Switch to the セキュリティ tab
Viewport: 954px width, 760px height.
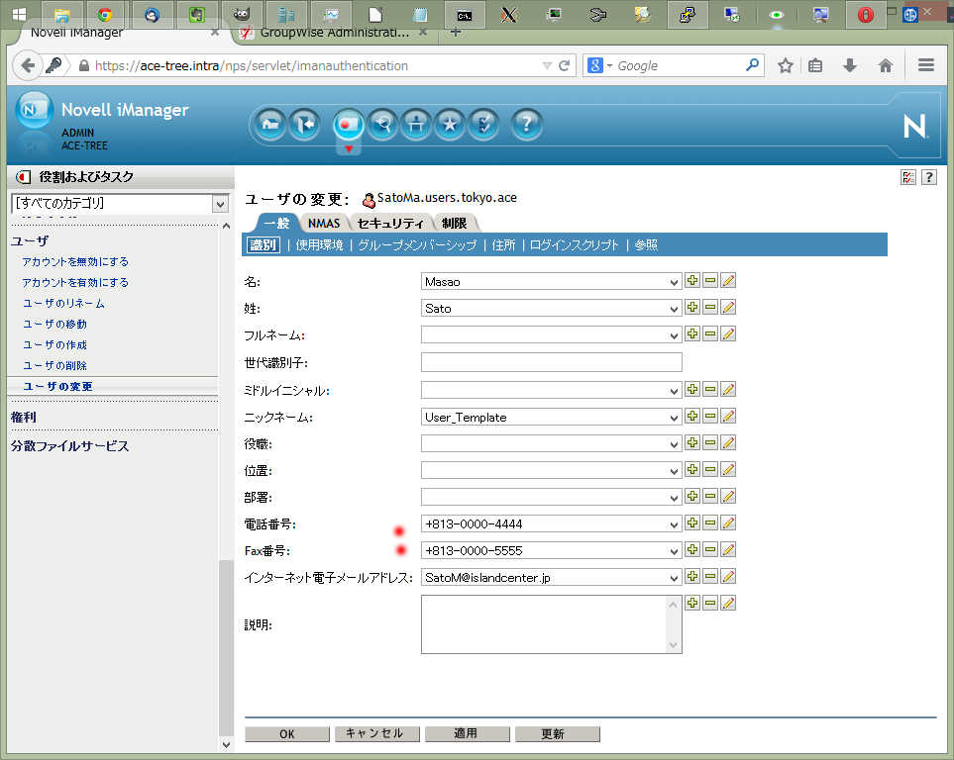click(x=390, y=223)
